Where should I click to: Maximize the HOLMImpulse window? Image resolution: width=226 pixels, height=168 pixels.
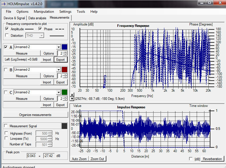click(210, 3)
